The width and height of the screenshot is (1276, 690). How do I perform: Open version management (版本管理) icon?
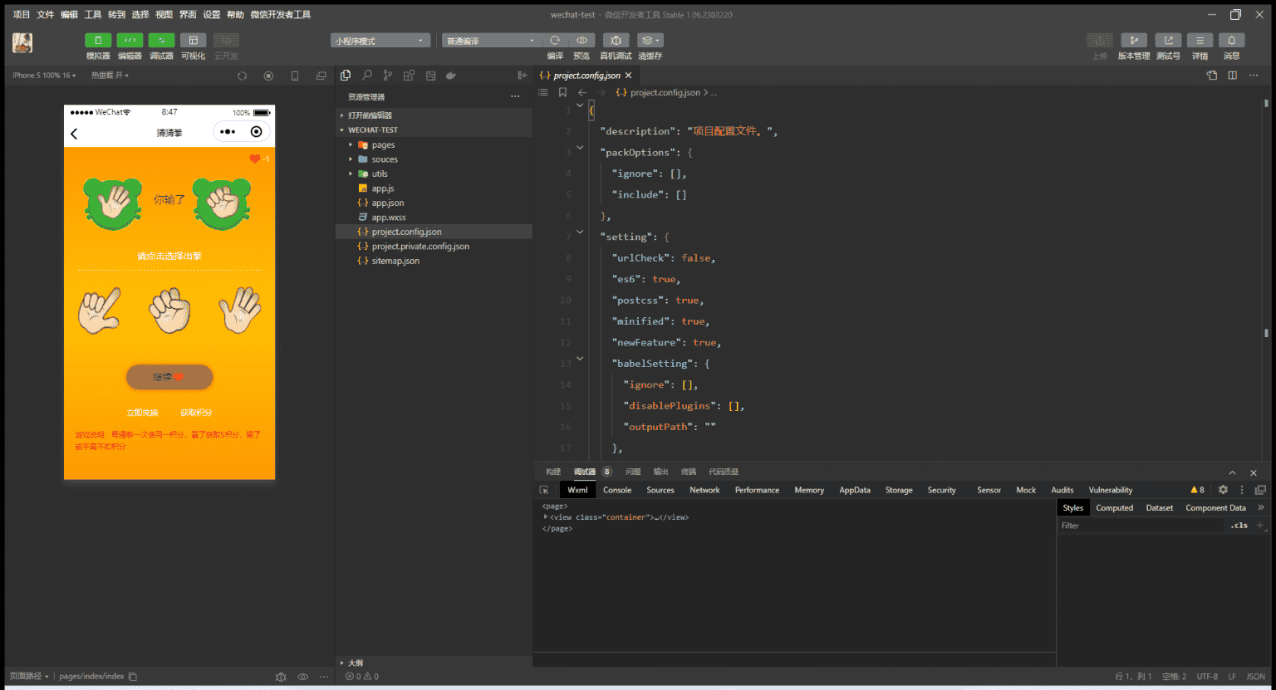click(x=1133, y=41)
